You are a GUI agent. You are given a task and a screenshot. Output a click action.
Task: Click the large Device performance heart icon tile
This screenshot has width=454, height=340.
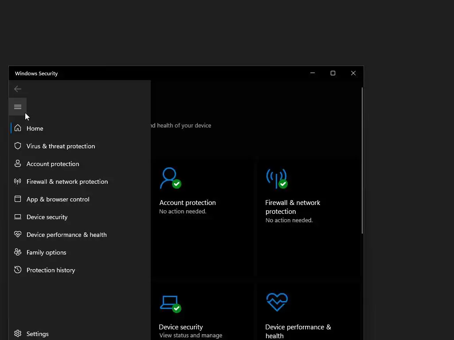(277, 302)
